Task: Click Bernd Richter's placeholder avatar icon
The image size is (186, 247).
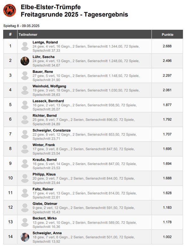Action: [25, 120]
